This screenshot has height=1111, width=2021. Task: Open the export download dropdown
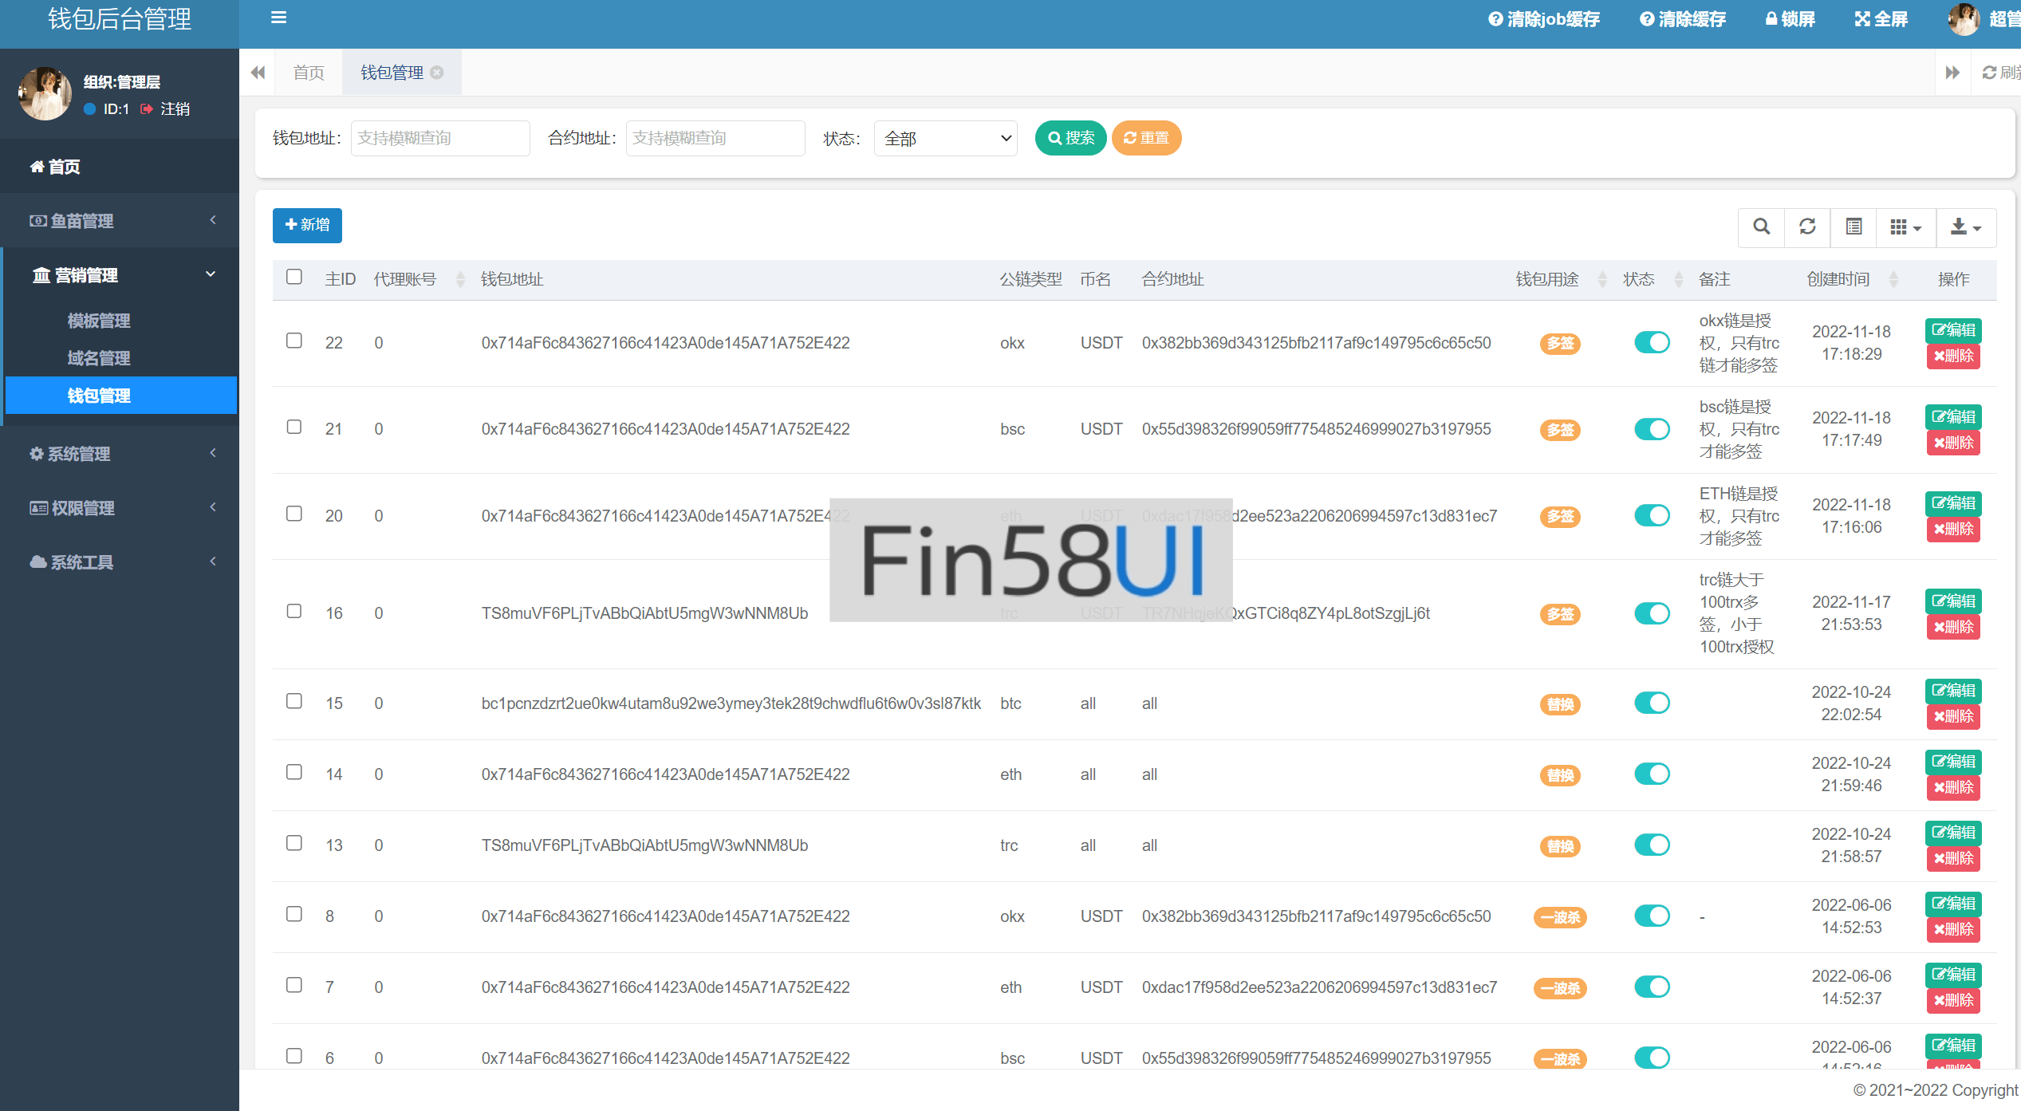point(1965,227)
